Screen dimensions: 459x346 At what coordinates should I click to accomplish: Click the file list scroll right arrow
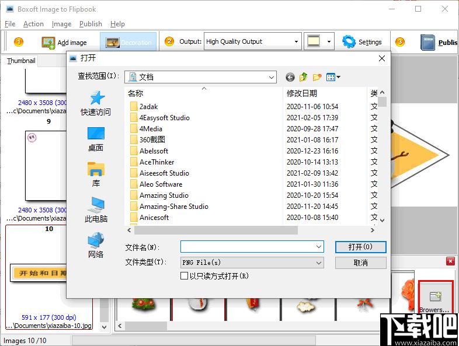coord(373,230)
